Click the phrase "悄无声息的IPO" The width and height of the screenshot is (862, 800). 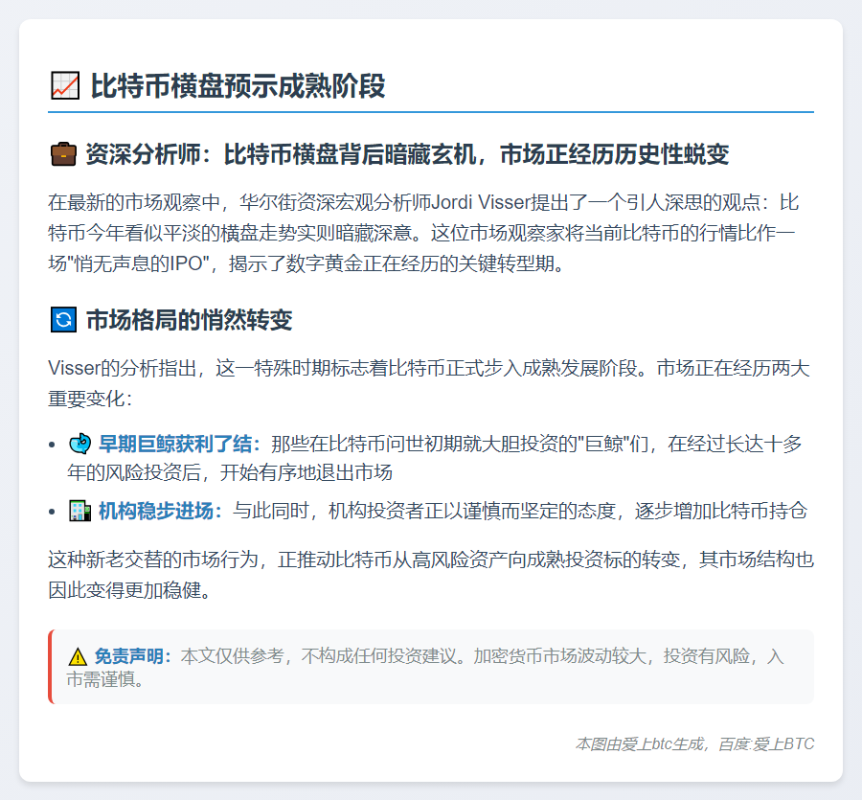pos(140,263)
